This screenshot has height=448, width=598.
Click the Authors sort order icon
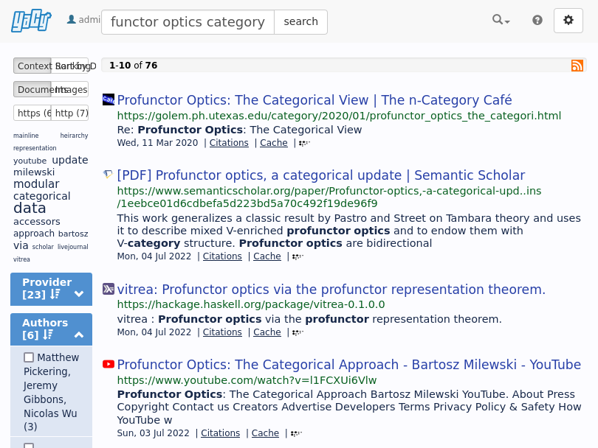[48, 335]
